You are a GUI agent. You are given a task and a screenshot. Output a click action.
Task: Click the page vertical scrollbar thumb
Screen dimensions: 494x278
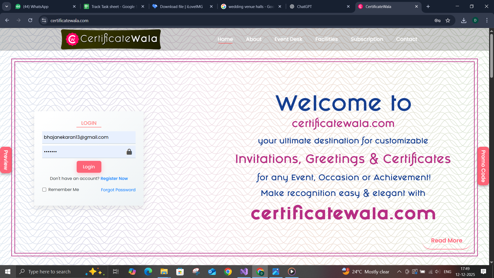coord(491,55)
